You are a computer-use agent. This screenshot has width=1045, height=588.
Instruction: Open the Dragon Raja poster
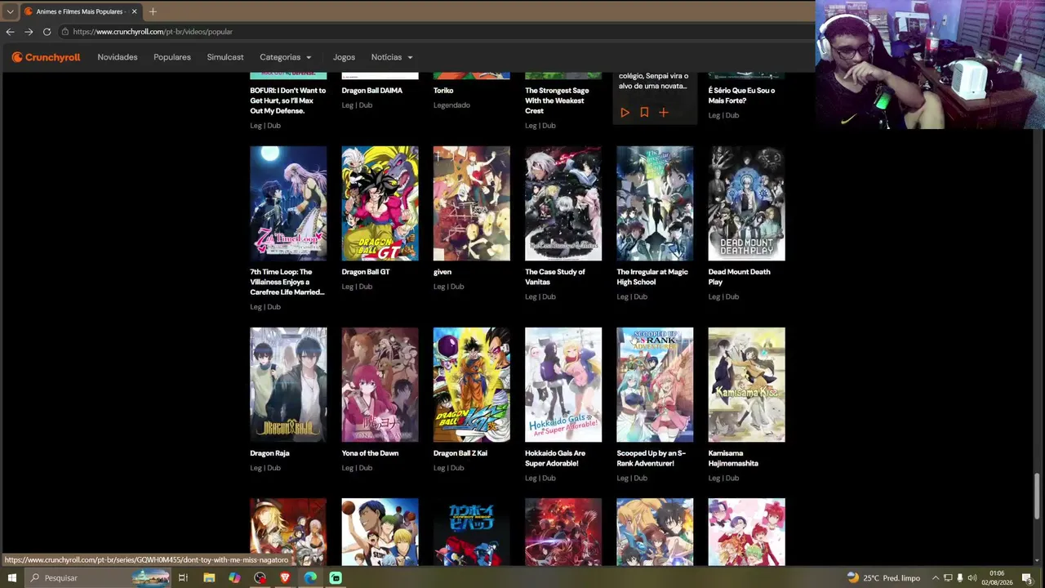pyautogui.click(x=288, y=385)
